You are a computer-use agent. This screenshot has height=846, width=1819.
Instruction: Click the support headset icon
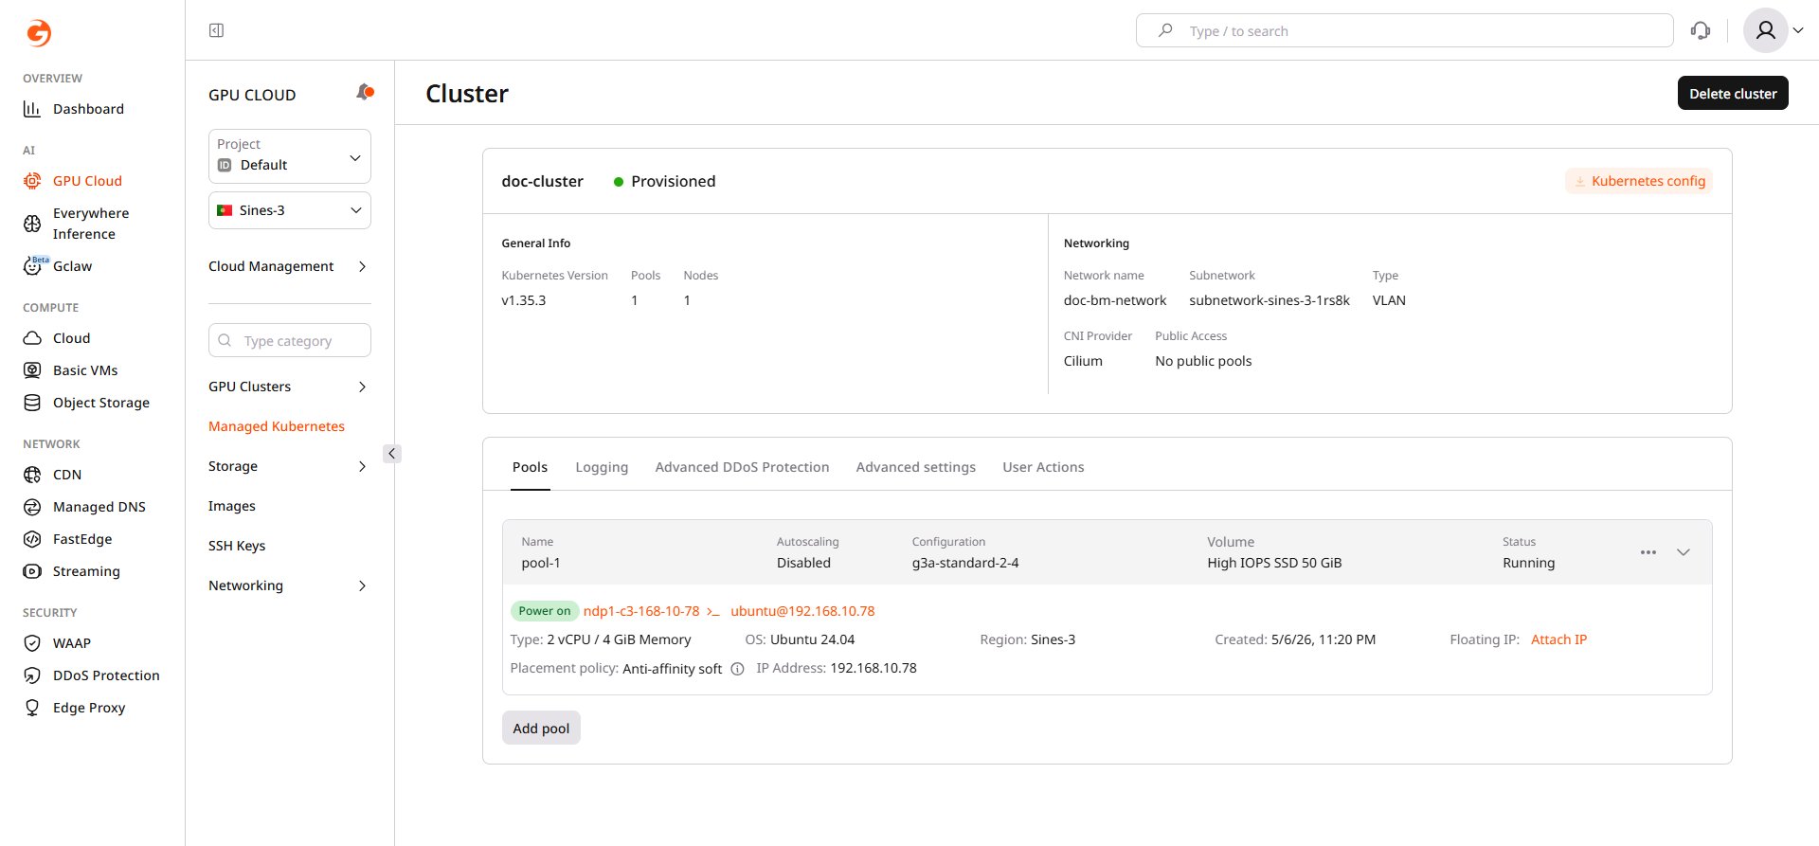click(x=1701, y=31)
